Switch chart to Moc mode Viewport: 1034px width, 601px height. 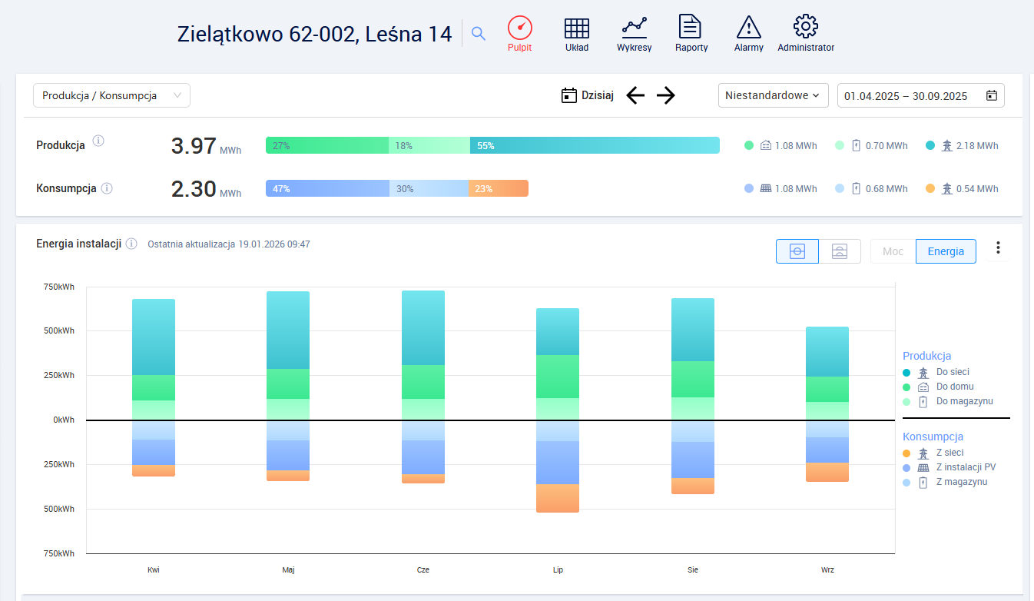point(893,251)
